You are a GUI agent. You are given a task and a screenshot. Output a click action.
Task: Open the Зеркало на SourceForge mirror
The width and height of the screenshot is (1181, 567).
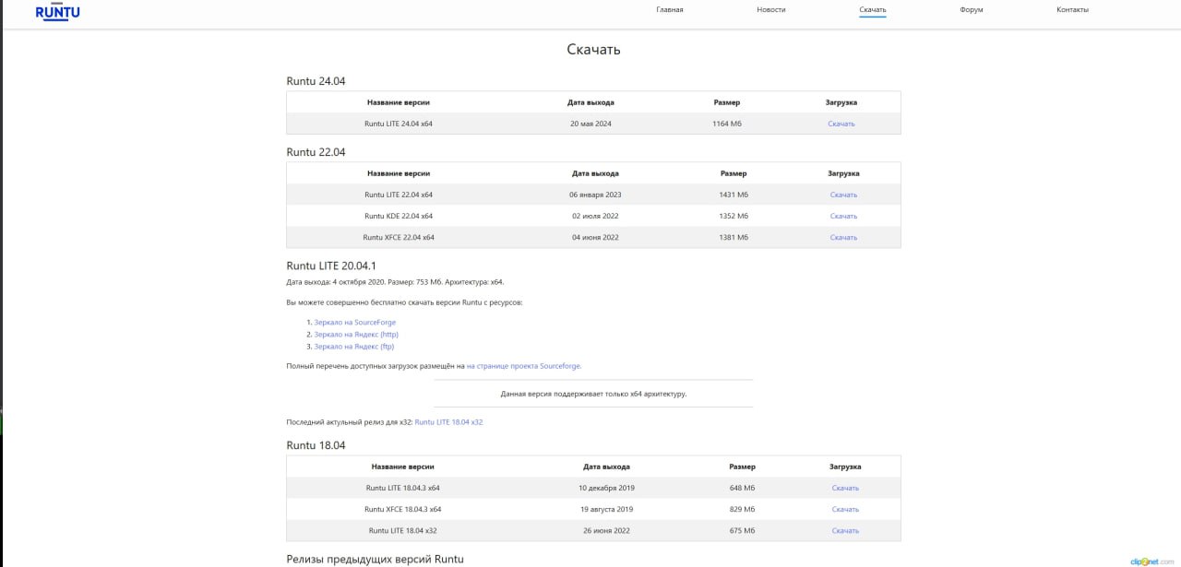[355, 323]
